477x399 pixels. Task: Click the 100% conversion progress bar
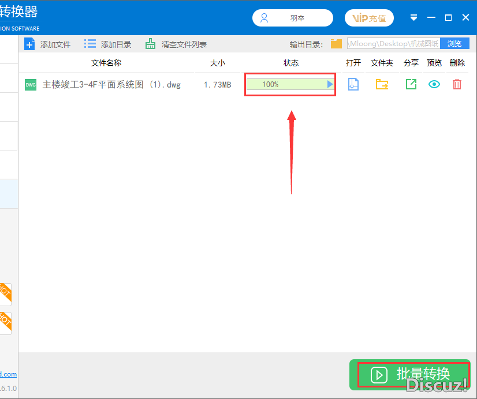286,84
